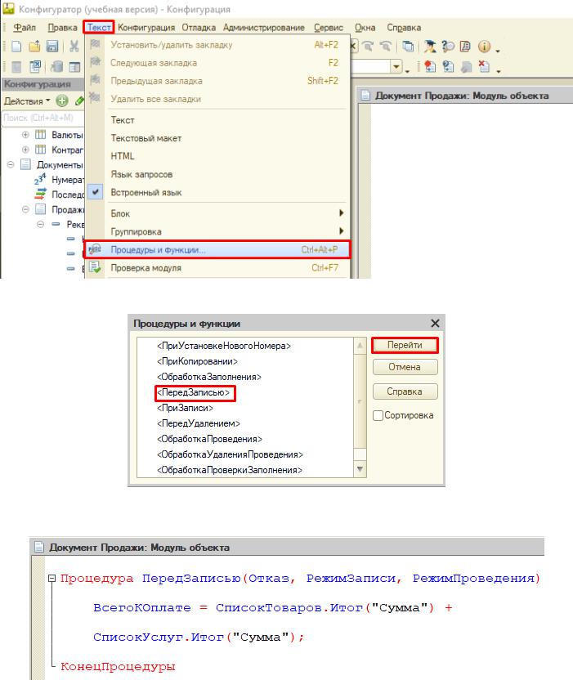Click the procedures list scroll up arrow
Image resolution: width=573 pixels, height=680 pixels.
(360, 346)
